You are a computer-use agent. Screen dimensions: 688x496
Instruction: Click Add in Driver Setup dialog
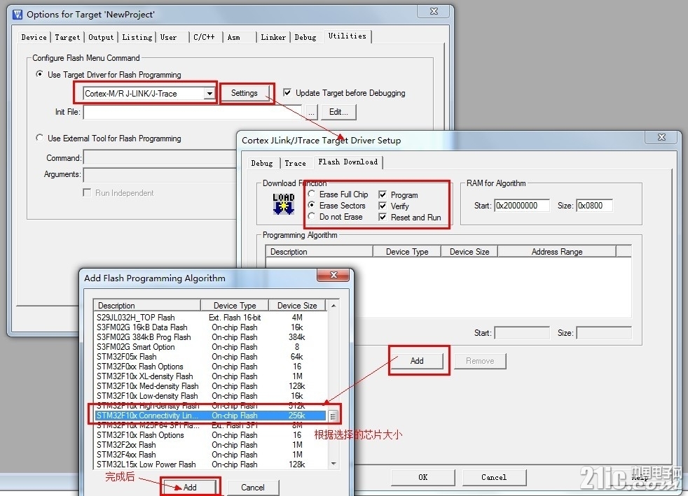point(417,360)
